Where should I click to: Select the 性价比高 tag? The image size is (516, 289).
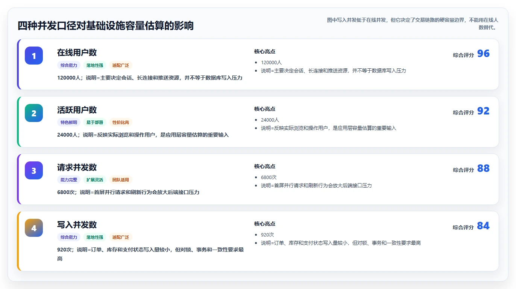click(121, 123)
